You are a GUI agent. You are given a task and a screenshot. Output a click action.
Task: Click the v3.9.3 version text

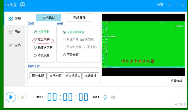[180, 104]
